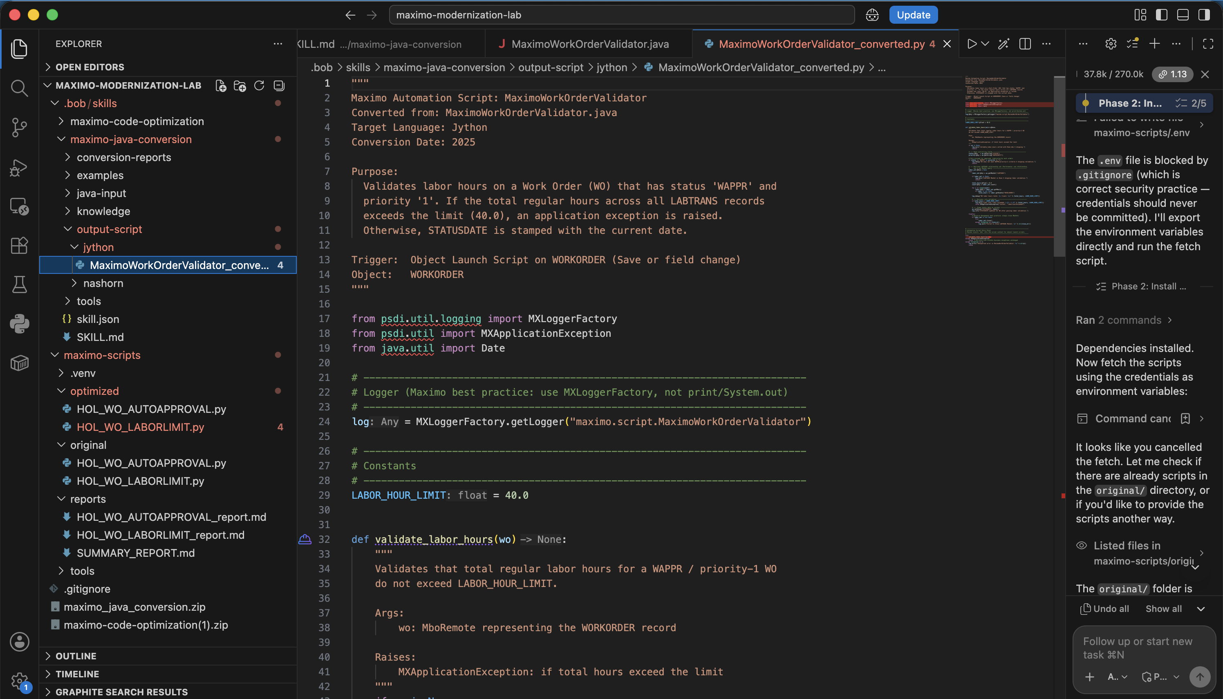
Task: Open the Explorer view in activity bar
Action: pyautogui.click(x=19, y=49)
